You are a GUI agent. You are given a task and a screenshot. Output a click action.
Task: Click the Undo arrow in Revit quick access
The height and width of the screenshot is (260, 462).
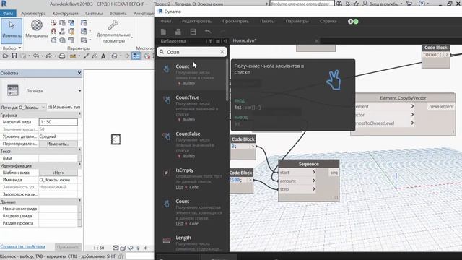pos(36,56)
